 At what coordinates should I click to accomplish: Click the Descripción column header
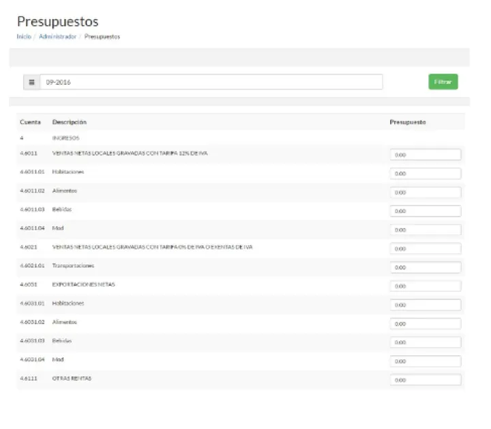point(70,122)
